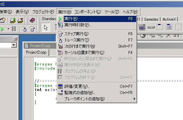
Task: Open combo box dropdown in left panel
Action: 14,45
